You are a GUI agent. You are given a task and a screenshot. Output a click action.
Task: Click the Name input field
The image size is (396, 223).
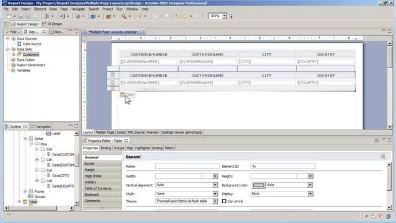(x=187, y=167)
